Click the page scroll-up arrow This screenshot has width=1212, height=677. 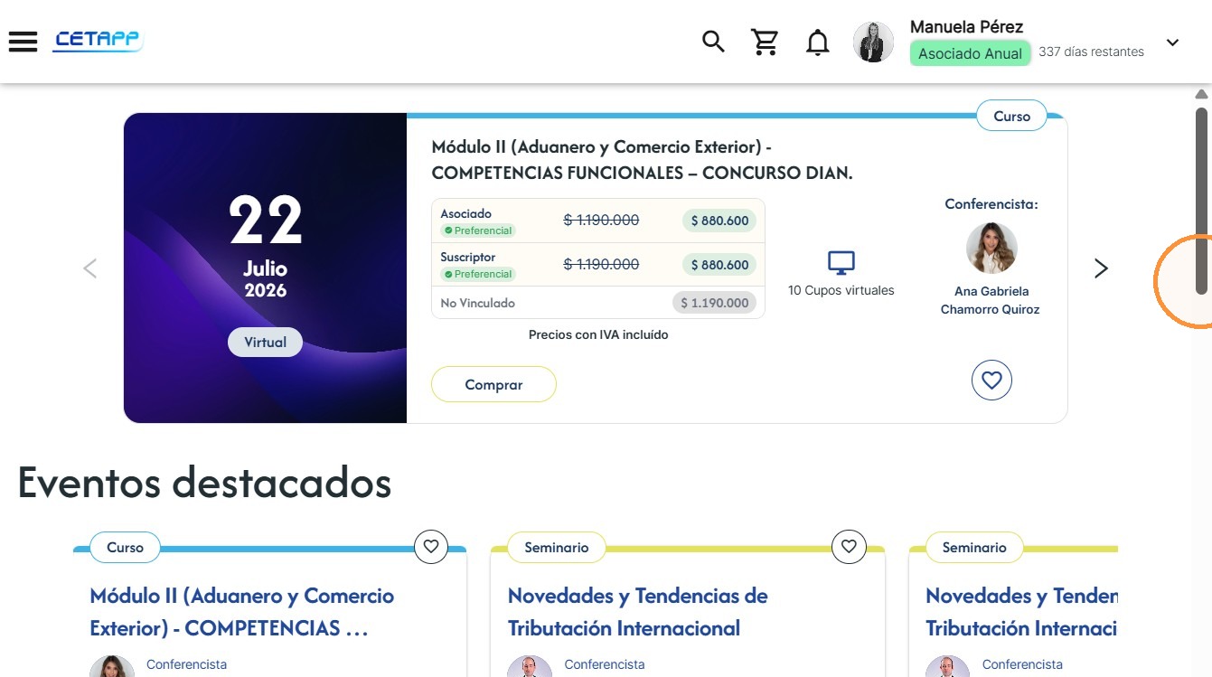coord(1201,94)
